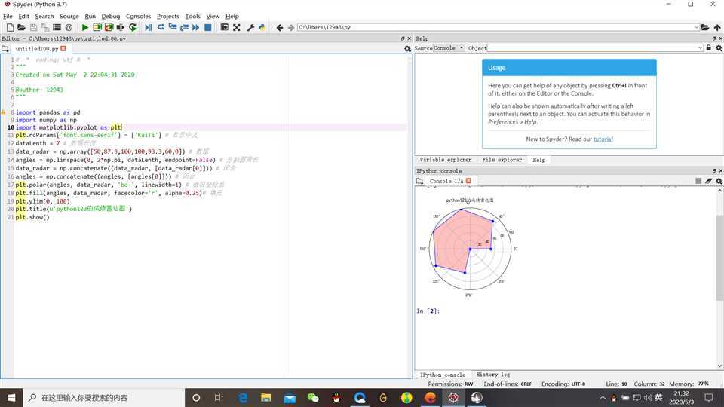Start debugging with the Debug file icon

pos(149,28)
